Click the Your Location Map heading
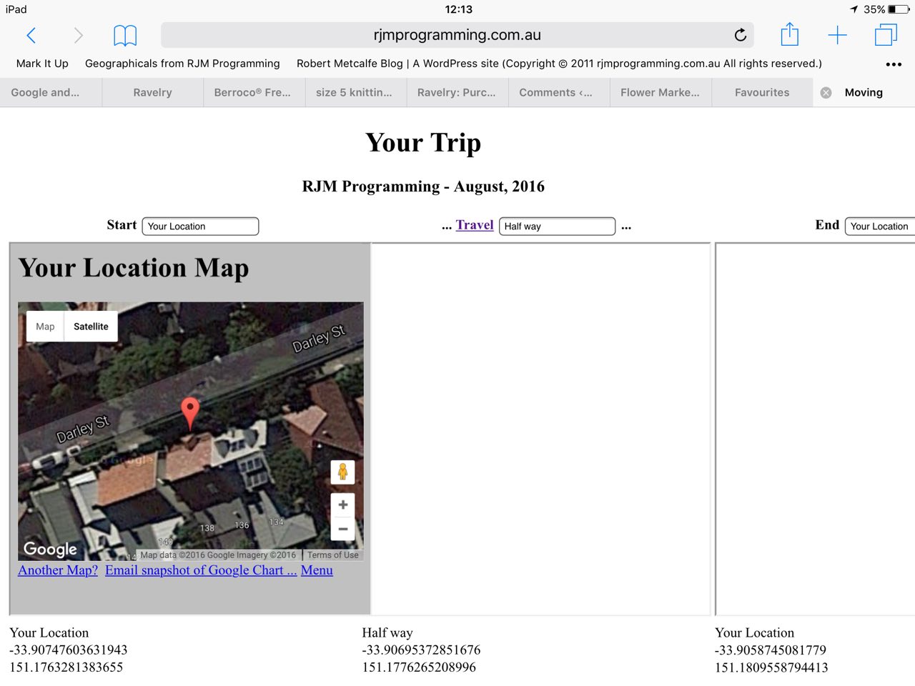Image resolution: width=915 pixels, height=686 pixels. (134, 268)
